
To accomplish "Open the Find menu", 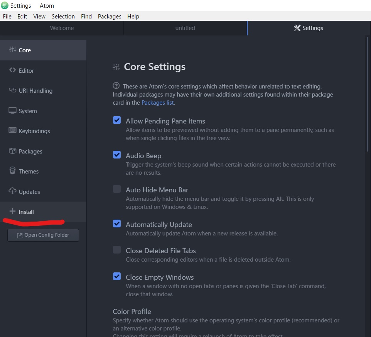I will click(86, 16).
